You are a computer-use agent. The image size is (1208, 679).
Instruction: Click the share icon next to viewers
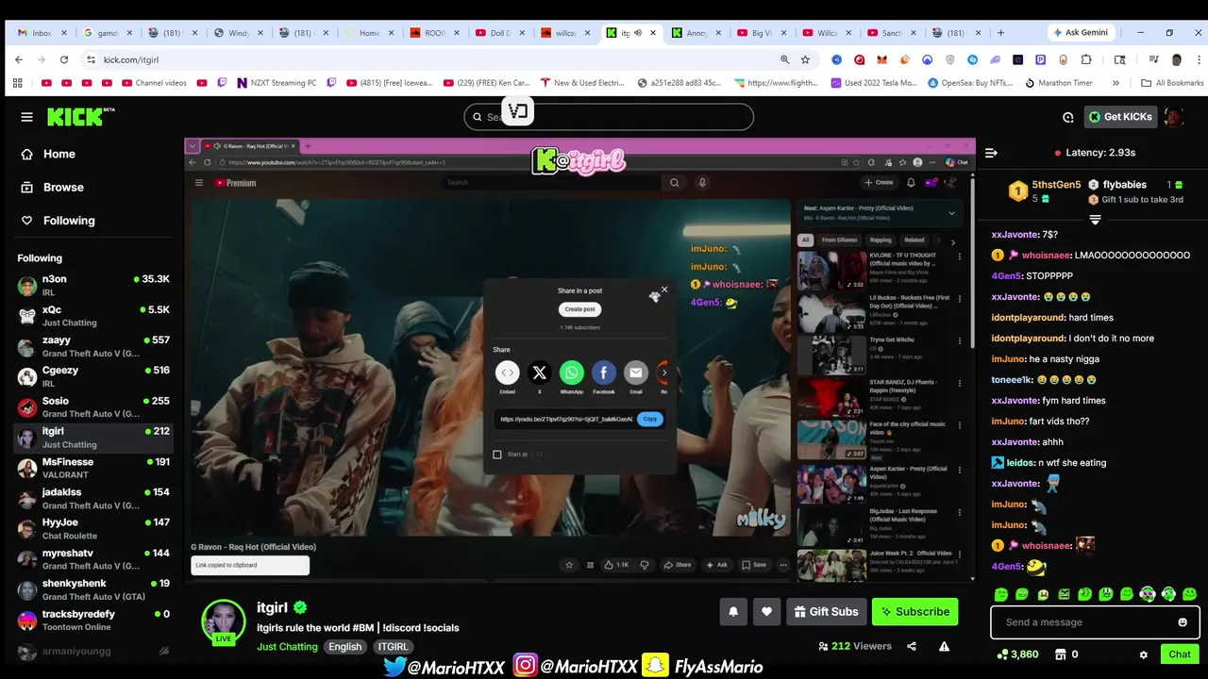(912, 646)
